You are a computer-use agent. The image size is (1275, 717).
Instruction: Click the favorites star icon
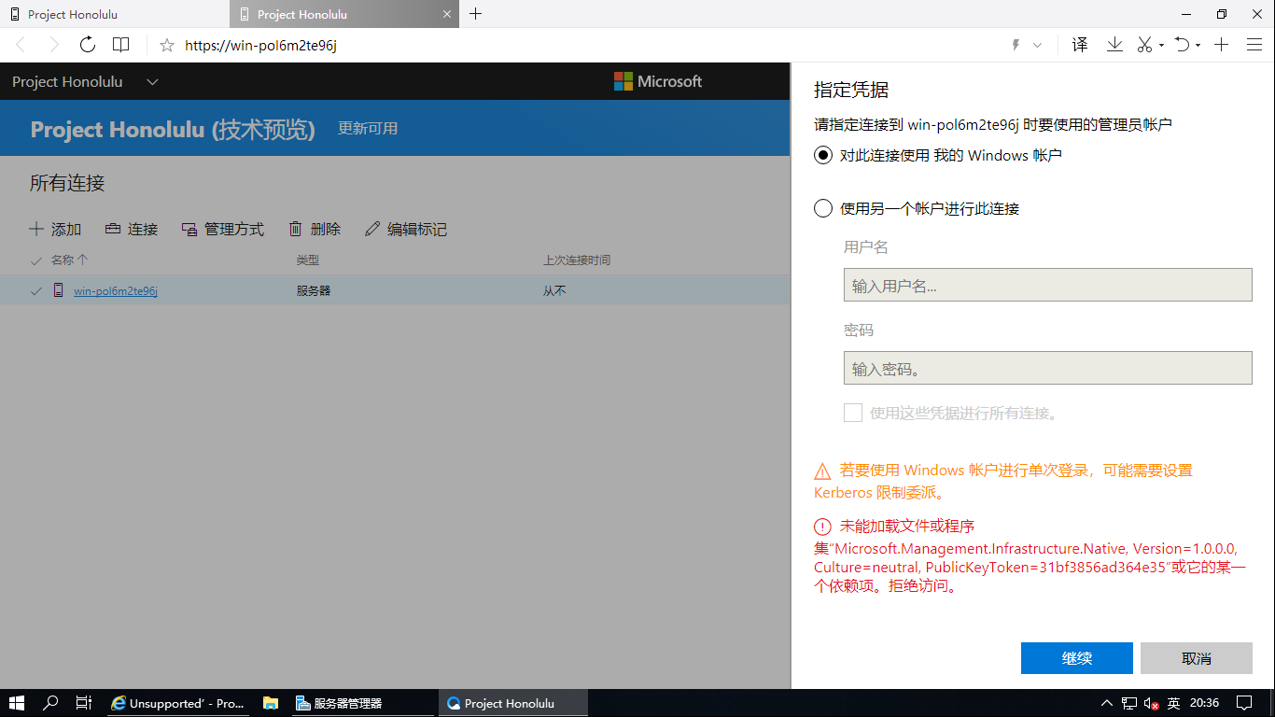[x=167, y=45]
